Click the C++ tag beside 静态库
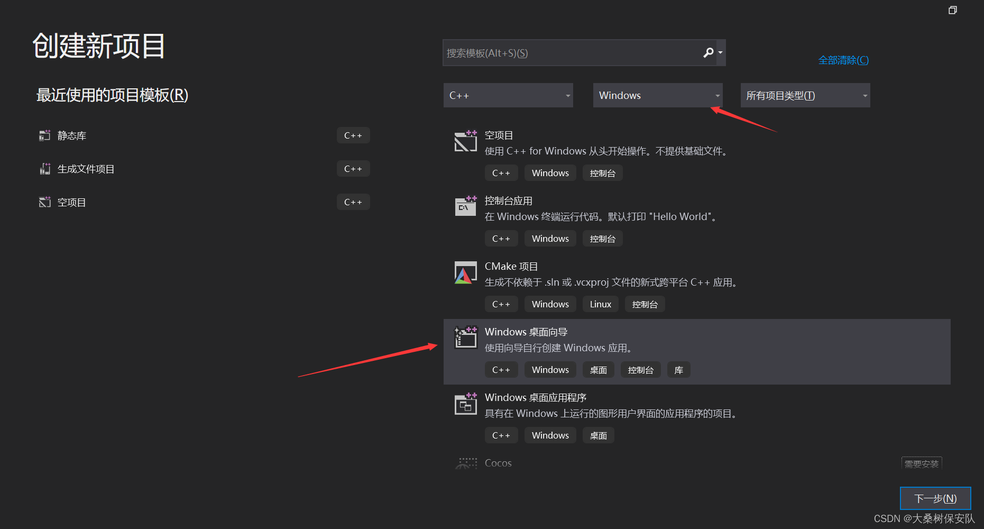 pos(353,135)
